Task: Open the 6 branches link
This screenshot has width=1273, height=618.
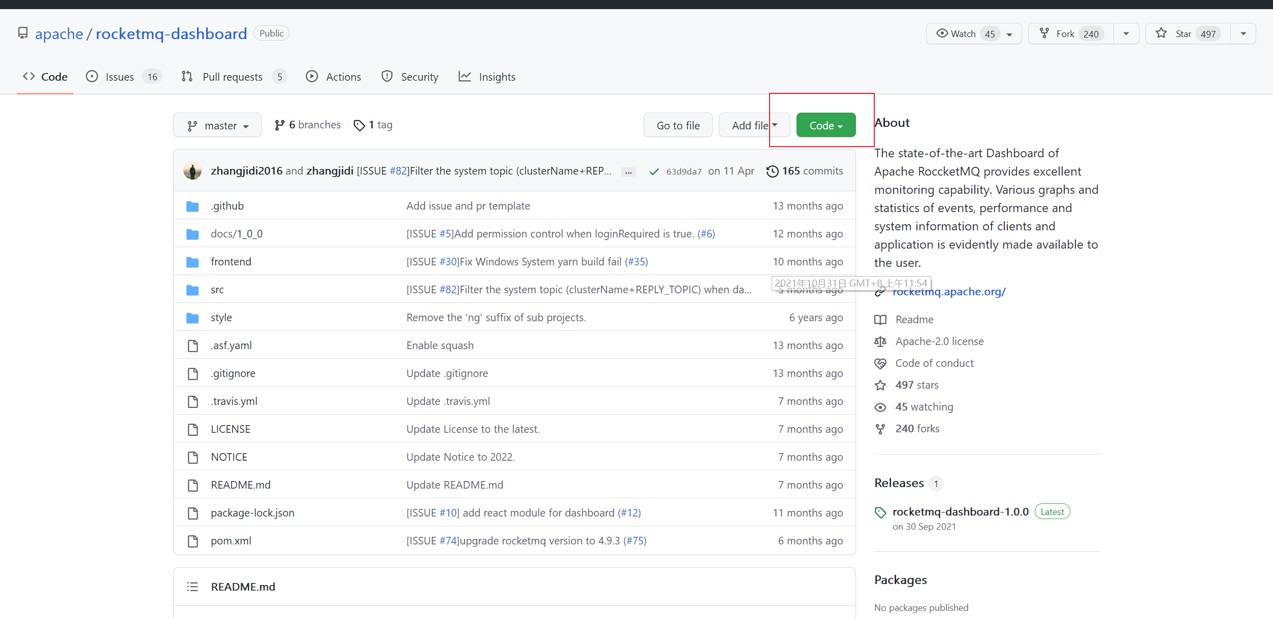Action: [308, 125]
